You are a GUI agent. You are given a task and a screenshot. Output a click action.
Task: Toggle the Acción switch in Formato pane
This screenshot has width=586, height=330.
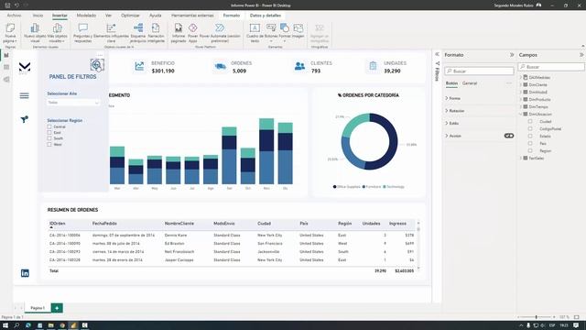[x=509, y=136]
